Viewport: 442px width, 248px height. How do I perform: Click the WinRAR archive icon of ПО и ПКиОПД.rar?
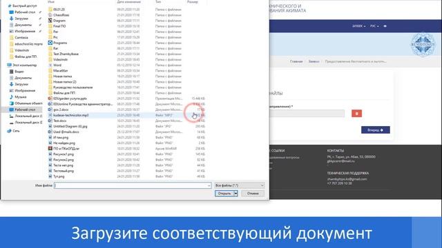[50, 149]
